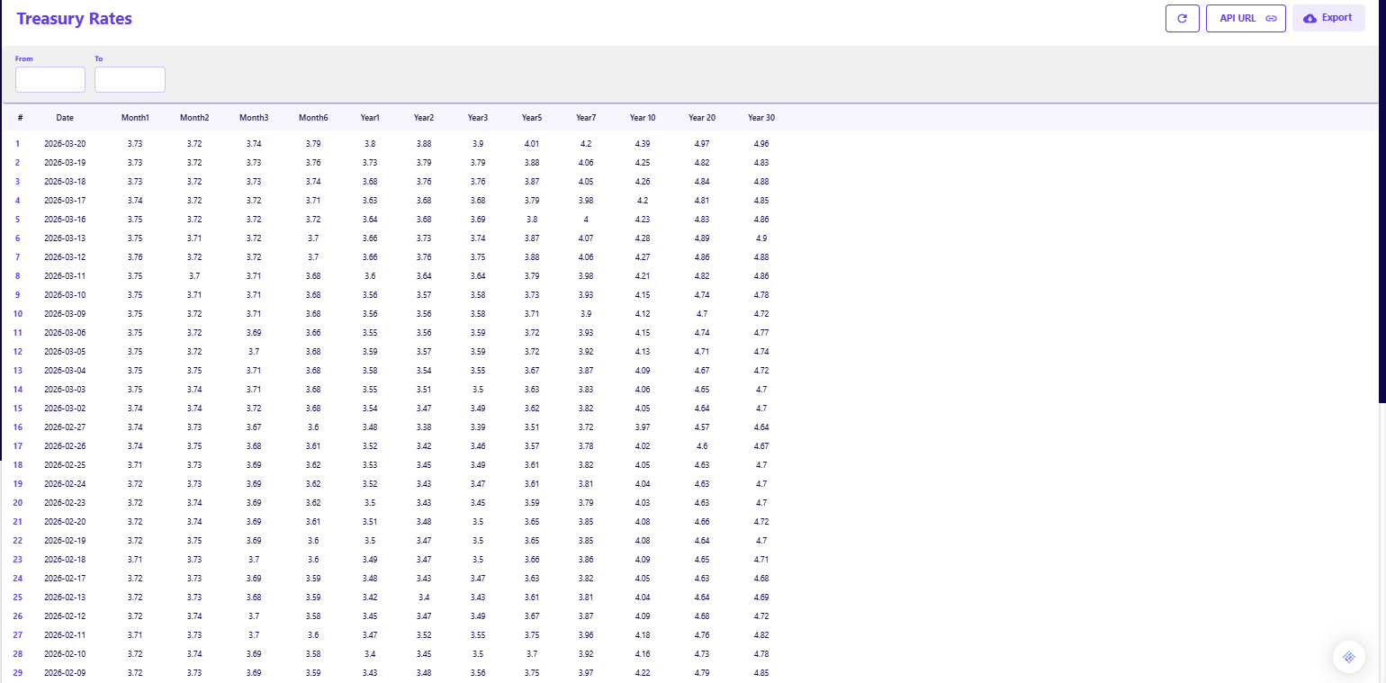
Task: Click the link icon in API URL
Action: click(1271, 18)
